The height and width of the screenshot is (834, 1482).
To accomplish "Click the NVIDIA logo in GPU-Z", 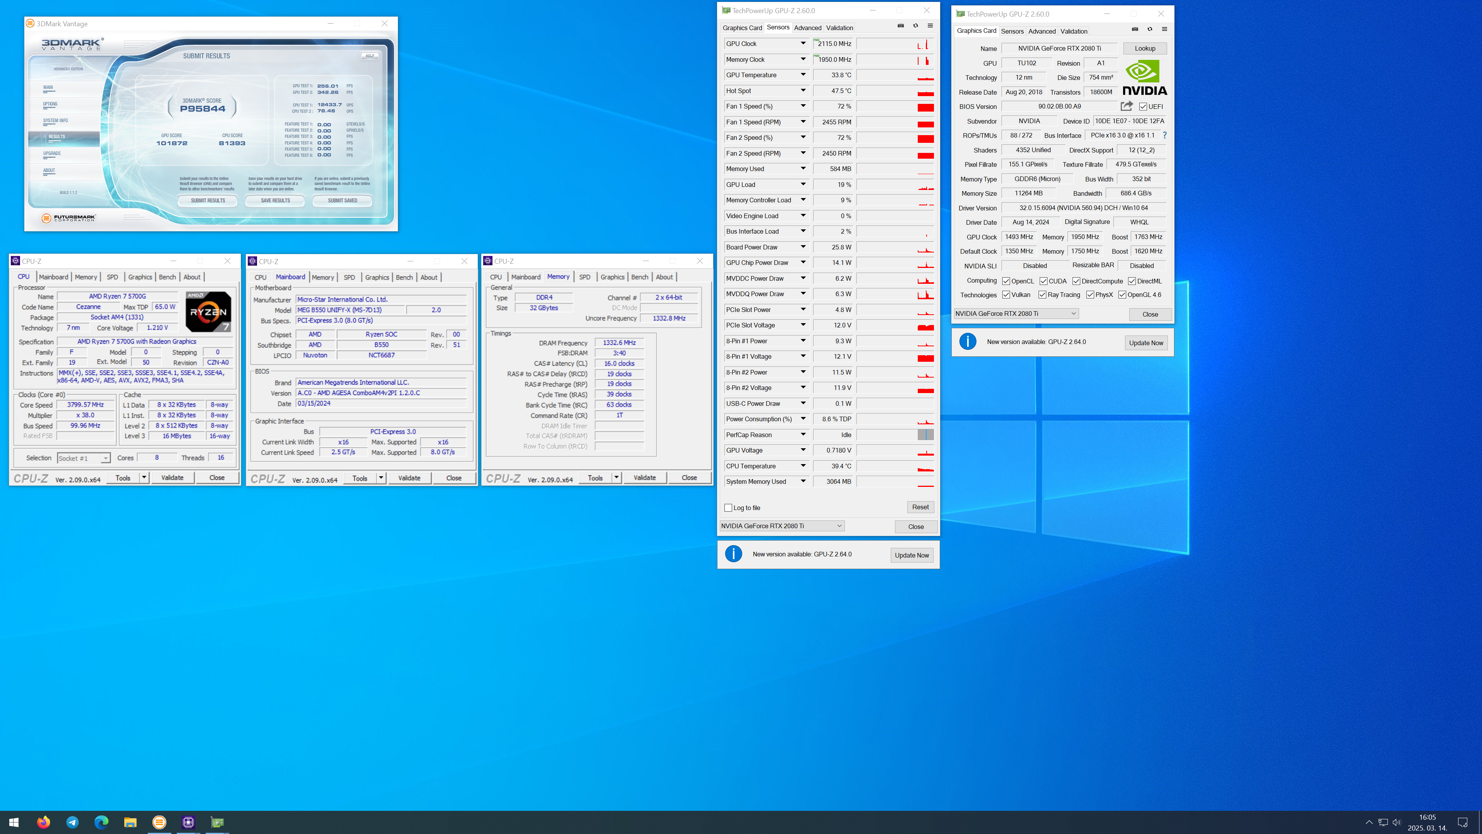I will click(x=1144, y=78).
